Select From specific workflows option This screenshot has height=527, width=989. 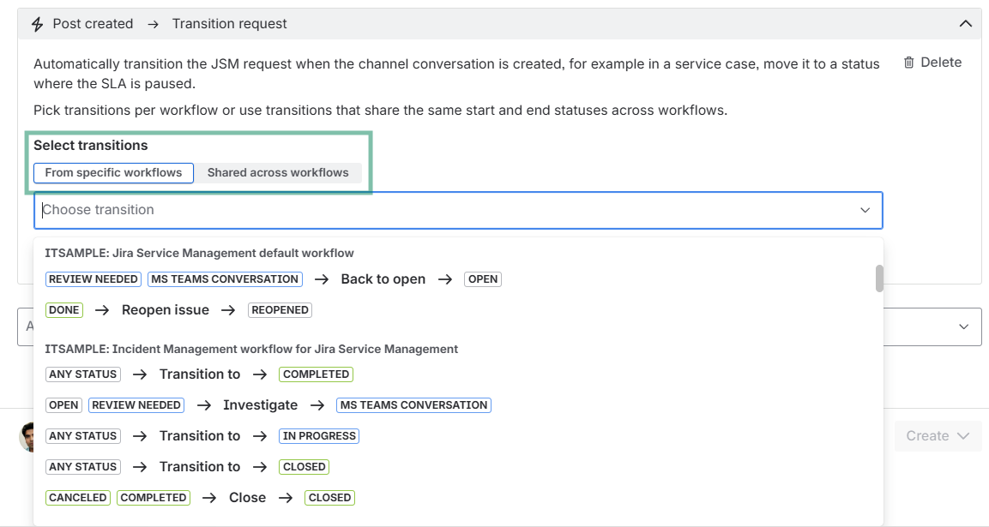click(x=113, y=173)
